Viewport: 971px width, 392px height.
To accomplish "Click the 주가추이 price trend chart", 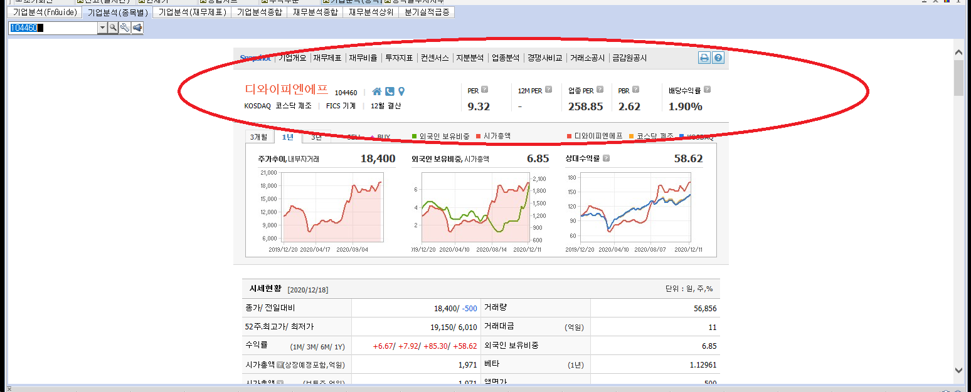I will click(x=332, y=208).
